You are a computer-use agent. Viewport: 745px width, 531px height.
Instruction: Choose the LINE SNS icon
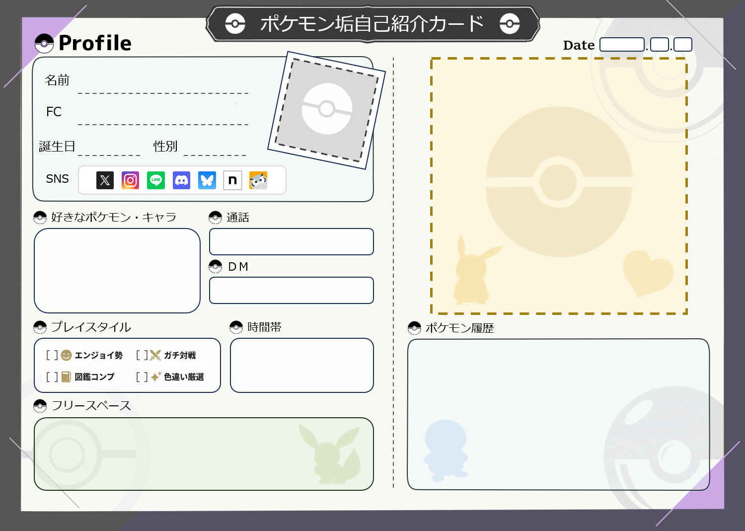[156, 180]
